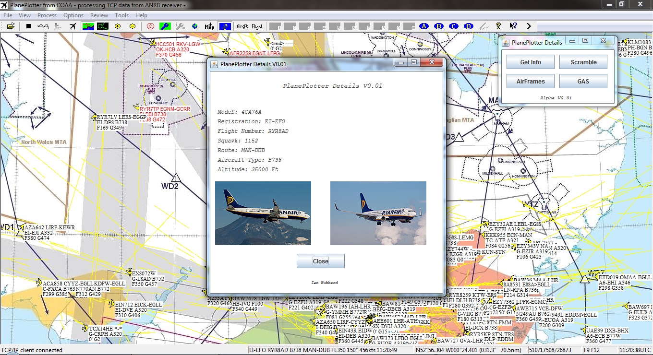Click TCP/IP client connected status
This screenshot has width=653, height=355.
[32, 350]
